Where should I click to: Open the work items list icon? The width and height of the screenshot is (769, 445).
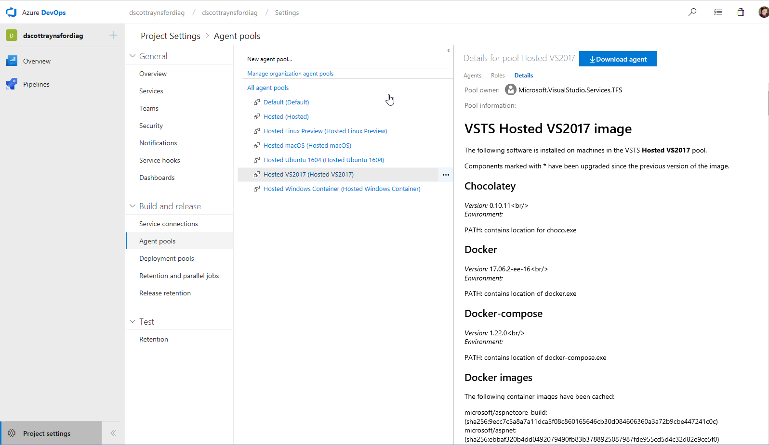point(717,12)
